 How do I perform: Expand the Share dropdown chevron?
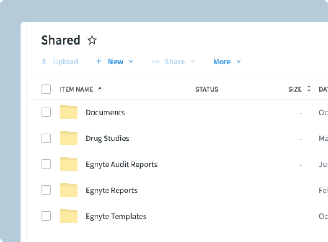192,62
